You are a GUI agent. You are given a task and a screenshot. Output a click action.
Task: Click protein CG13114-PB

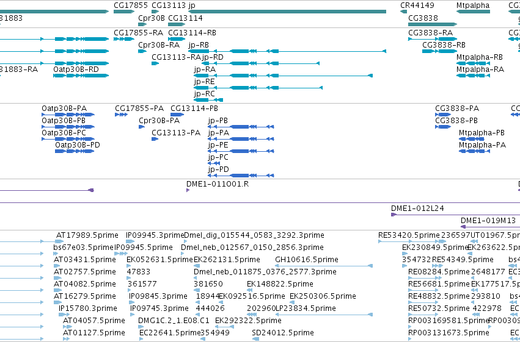point(194,109)
